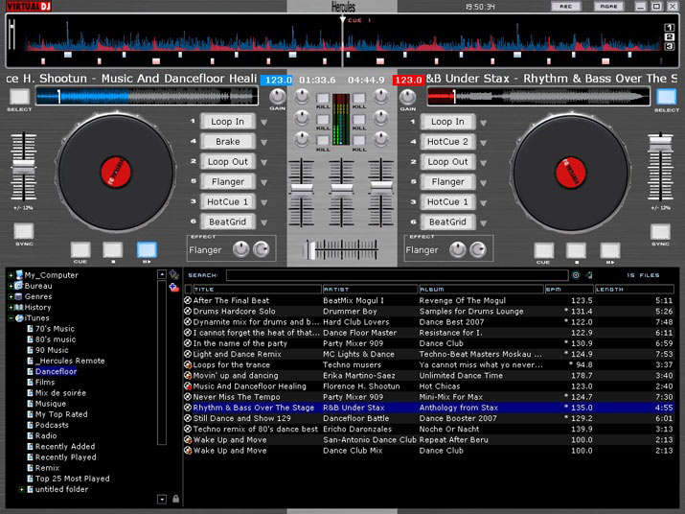685x514 pixels.
Task: Click left deck Loop Out button
Action: point(228,162)
